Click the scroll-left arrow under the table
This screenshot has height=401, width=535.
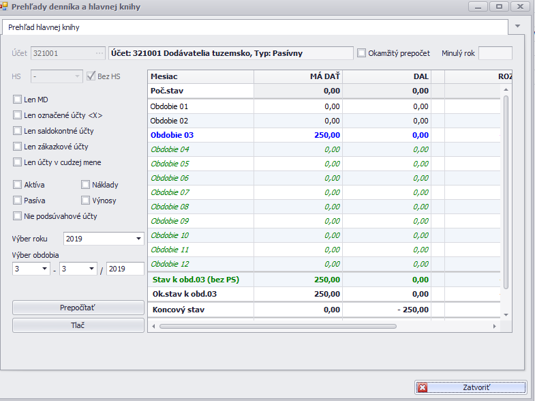[x=153, y=326]
